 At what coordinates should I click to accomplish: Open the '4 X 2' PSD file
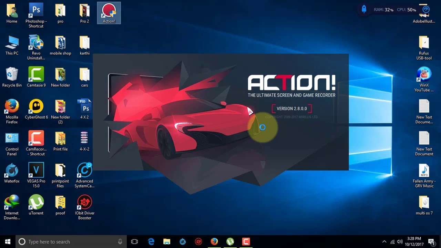pyautogui.click(x=85, y=109)
